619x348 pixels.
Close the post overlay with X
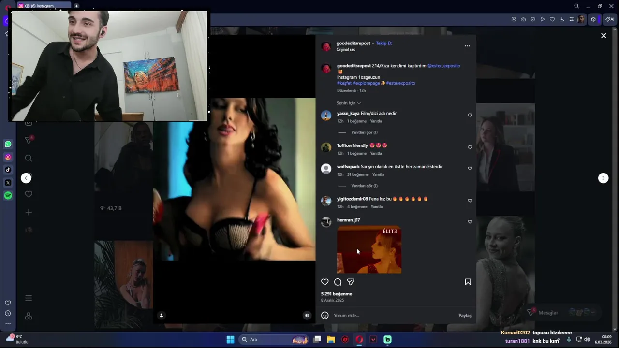tap(604, 36)
